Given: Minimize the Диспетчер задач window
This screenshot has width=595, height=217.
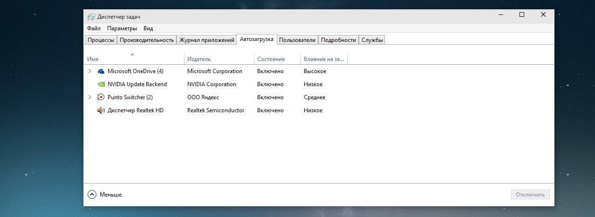Looking at the screenshot, I should point(501,15).
